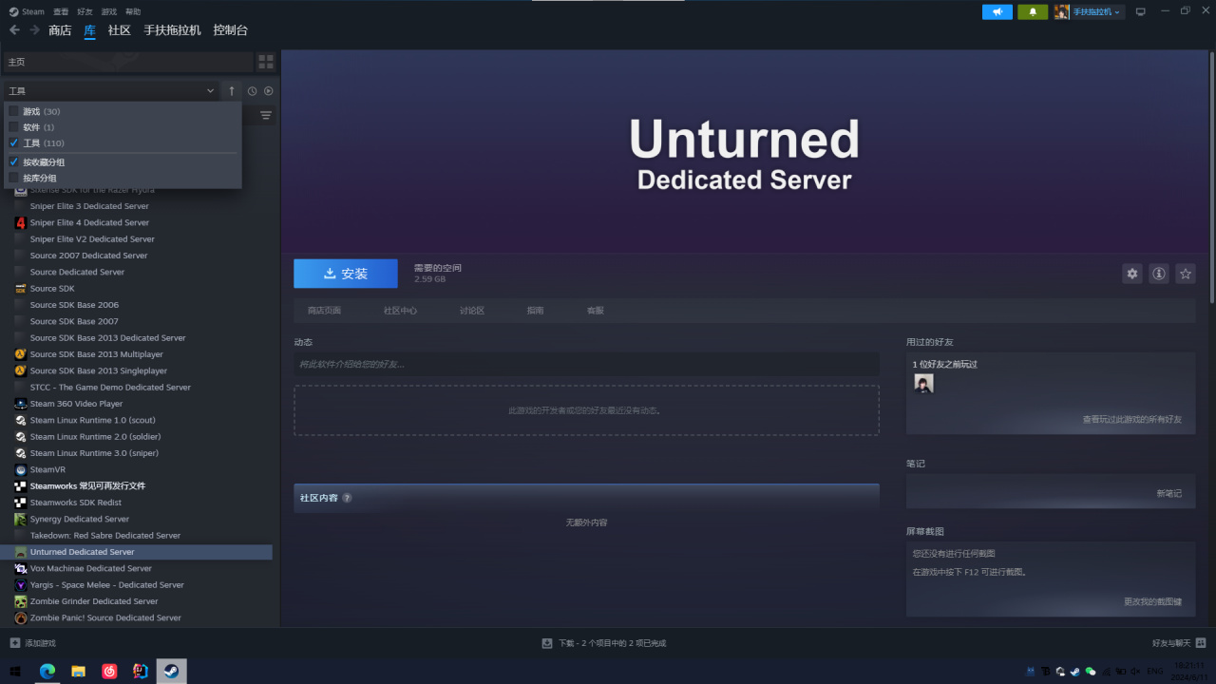
Task: Check the 游戏 (30) filter checkbox
Action: point(14,111)
